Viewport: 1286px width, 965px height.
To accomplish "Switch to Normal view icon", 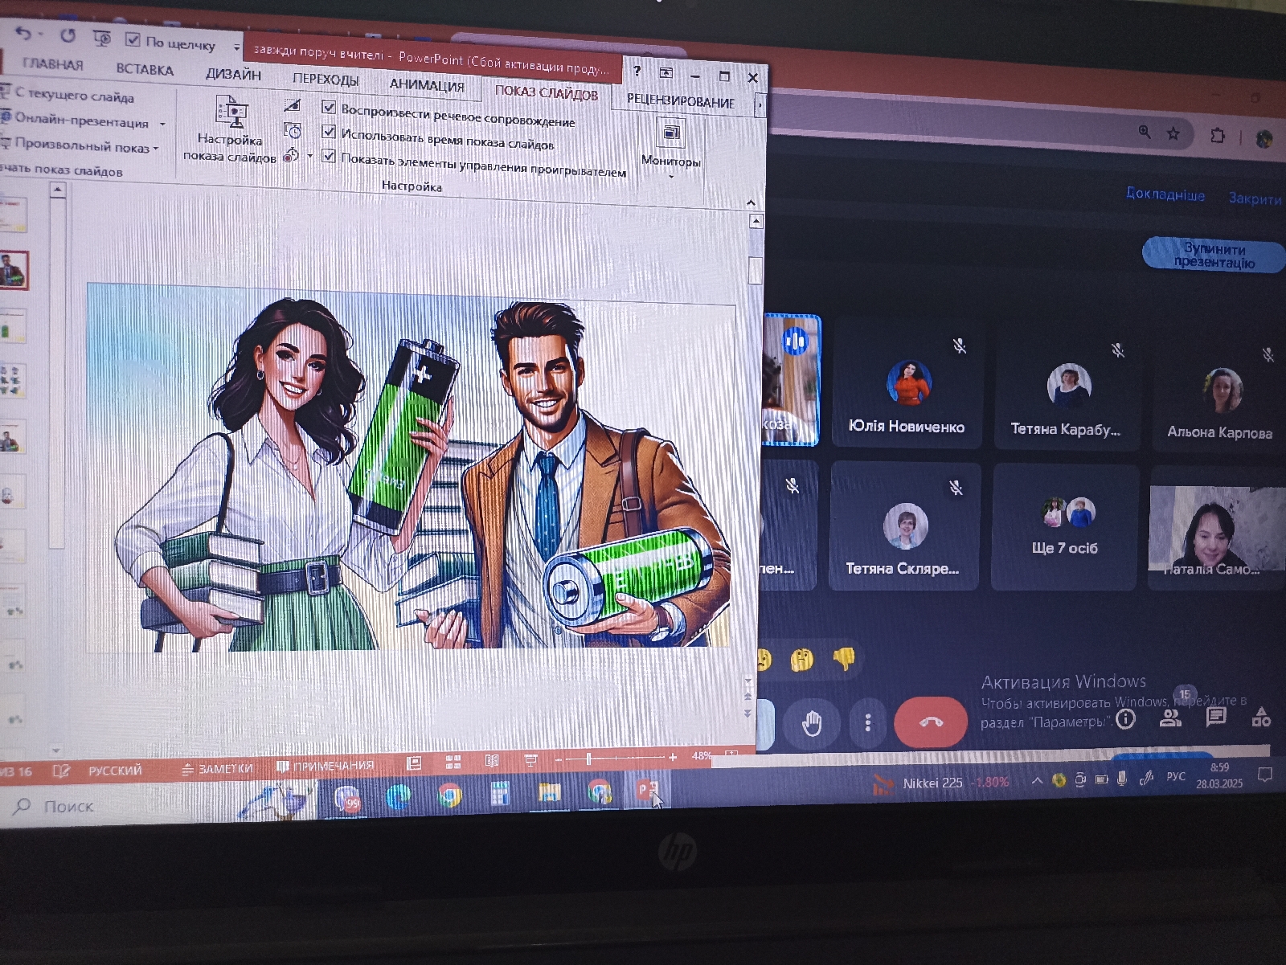I will [413, 762].
